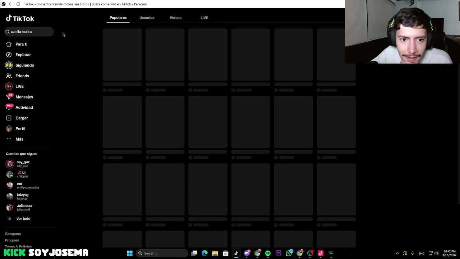Open Spotify from the taskbar
This screenshot has width=460, height=259.
[x=268, y=253]
